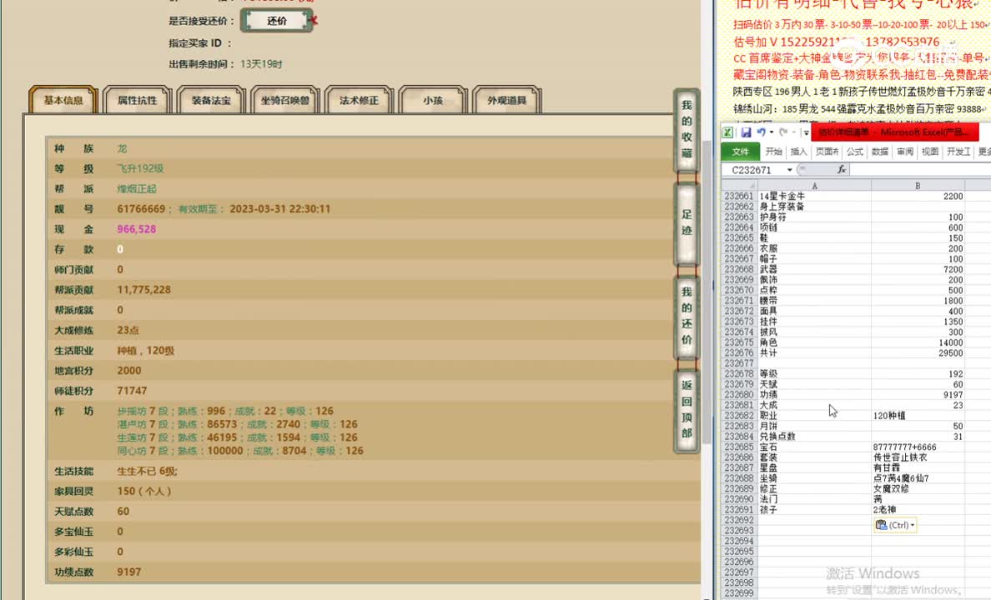
Task: Open 我的收藏 side button
Action: coord(687,129)
